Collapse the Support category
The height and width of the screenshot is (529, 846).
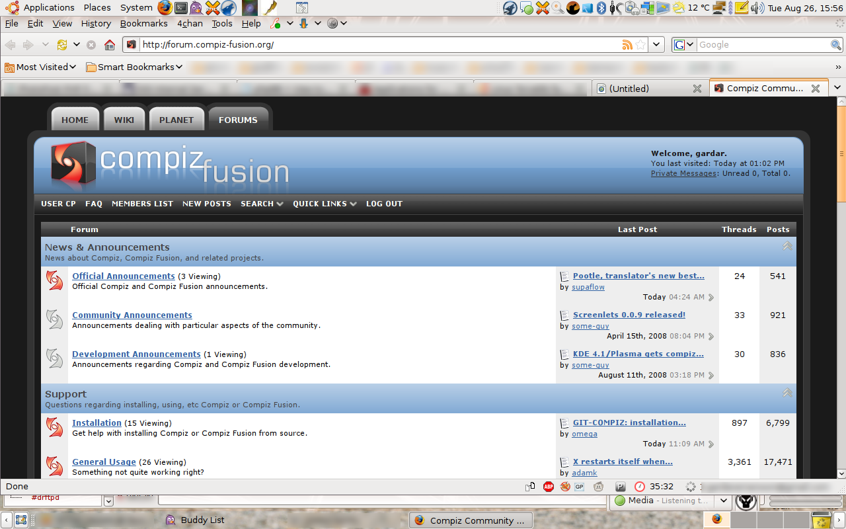coord(787,393)
